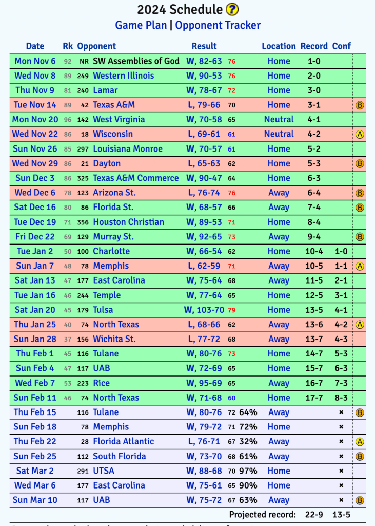Sort by the Date column header
The width and height of the screenshot is (375, 526).
[35, 46]
